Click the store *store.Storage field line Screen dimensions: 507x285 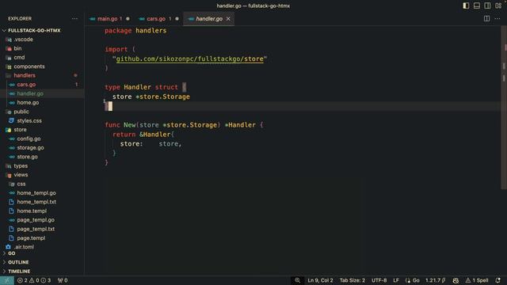tap(151, 97)
